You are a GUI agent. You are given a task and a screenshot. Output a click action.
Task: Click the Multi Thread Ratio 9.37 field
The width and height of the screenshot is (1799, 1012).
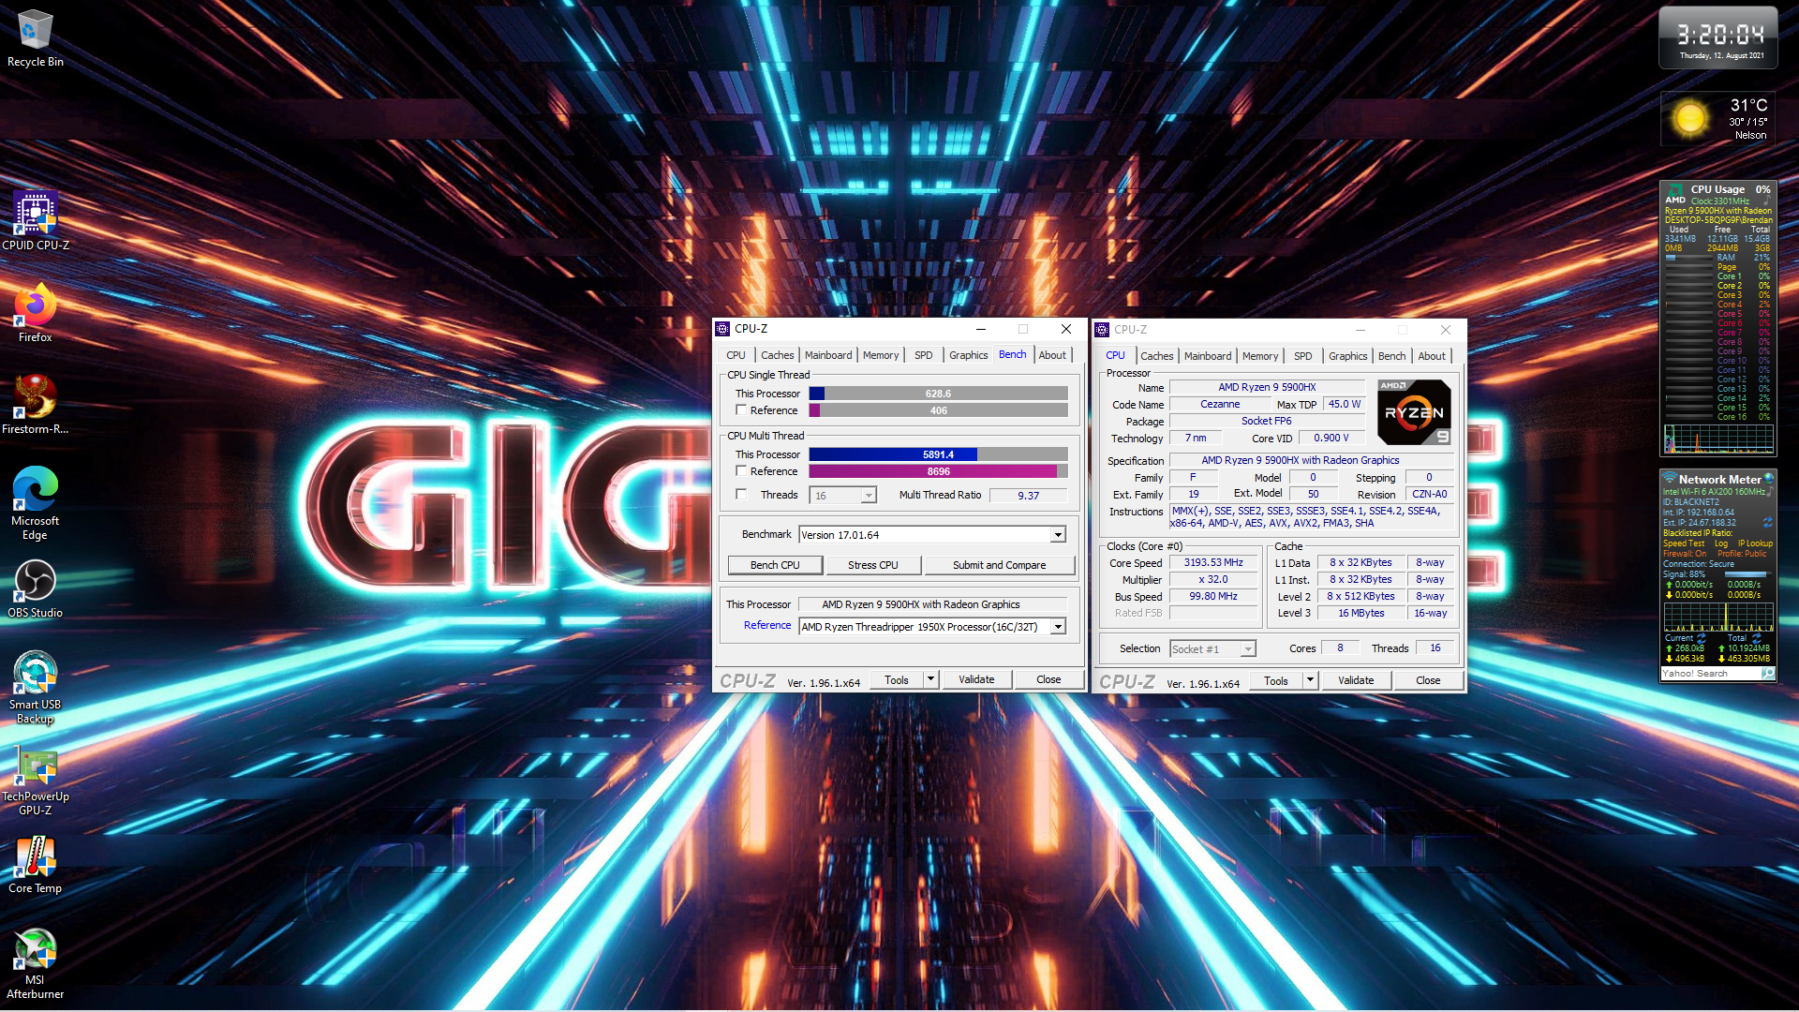coord(1028,496)
